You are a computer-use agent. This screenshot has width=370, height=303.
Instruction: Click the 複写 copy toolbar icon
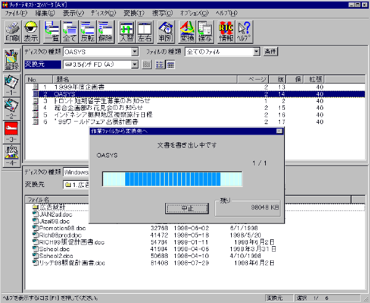click(205, 32)
